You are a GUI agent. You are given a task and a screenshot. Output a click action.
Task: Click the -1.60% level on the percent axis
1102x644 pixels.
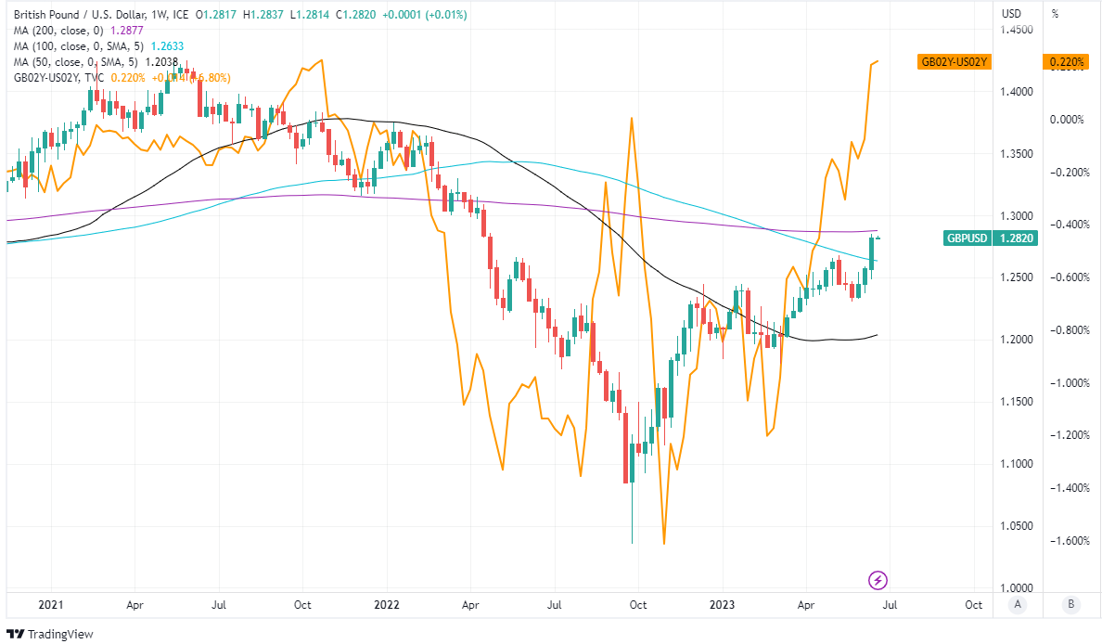coord(1067,541)
